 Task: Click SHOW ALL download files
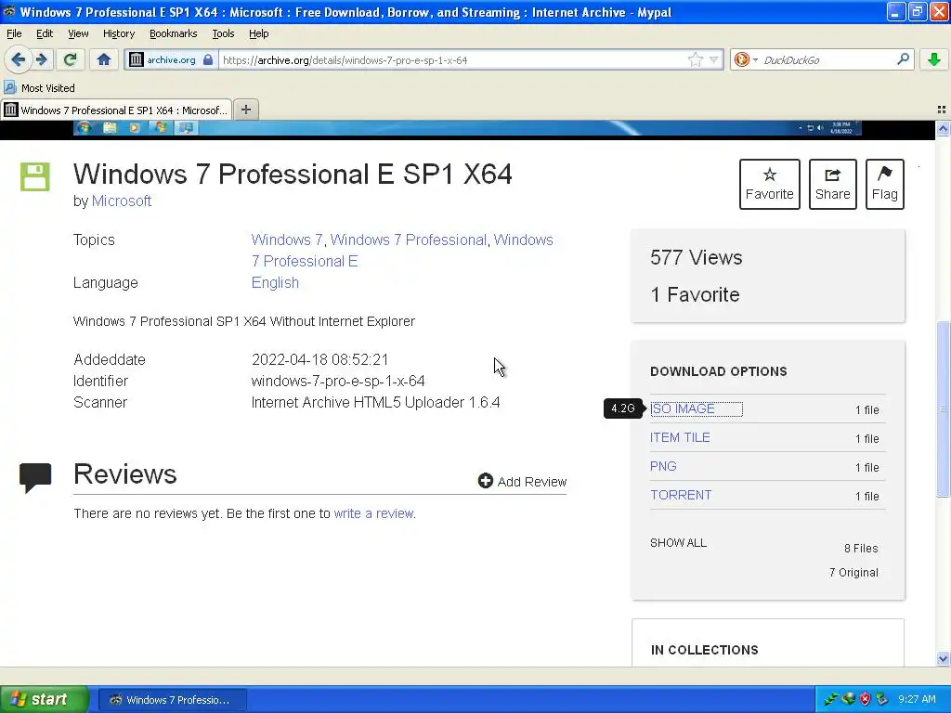[x=678, y=542]
